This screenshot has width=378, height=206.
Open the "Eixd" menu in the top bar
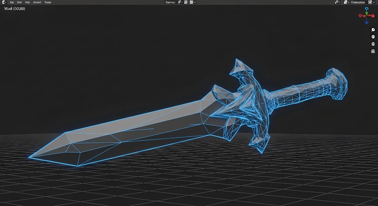[x=20, y=2]
